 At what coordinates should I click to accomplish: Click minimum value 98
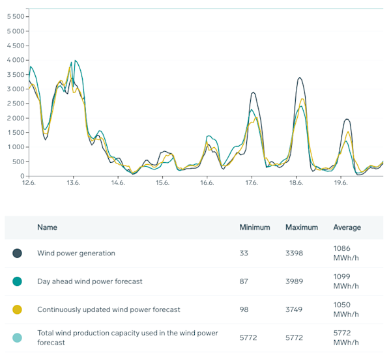(x=244, y=309)
